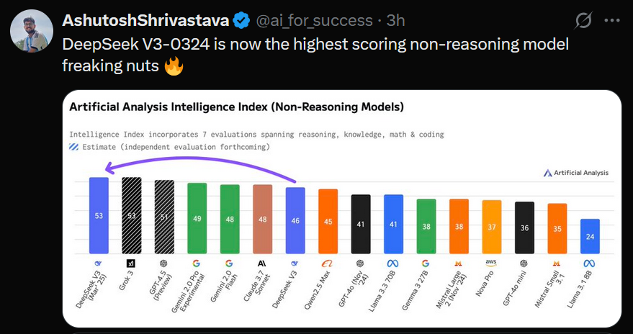The height and width of the screenshot is (334, 633).
Task: Click the blue verified badge
Action: coord(242,20)
